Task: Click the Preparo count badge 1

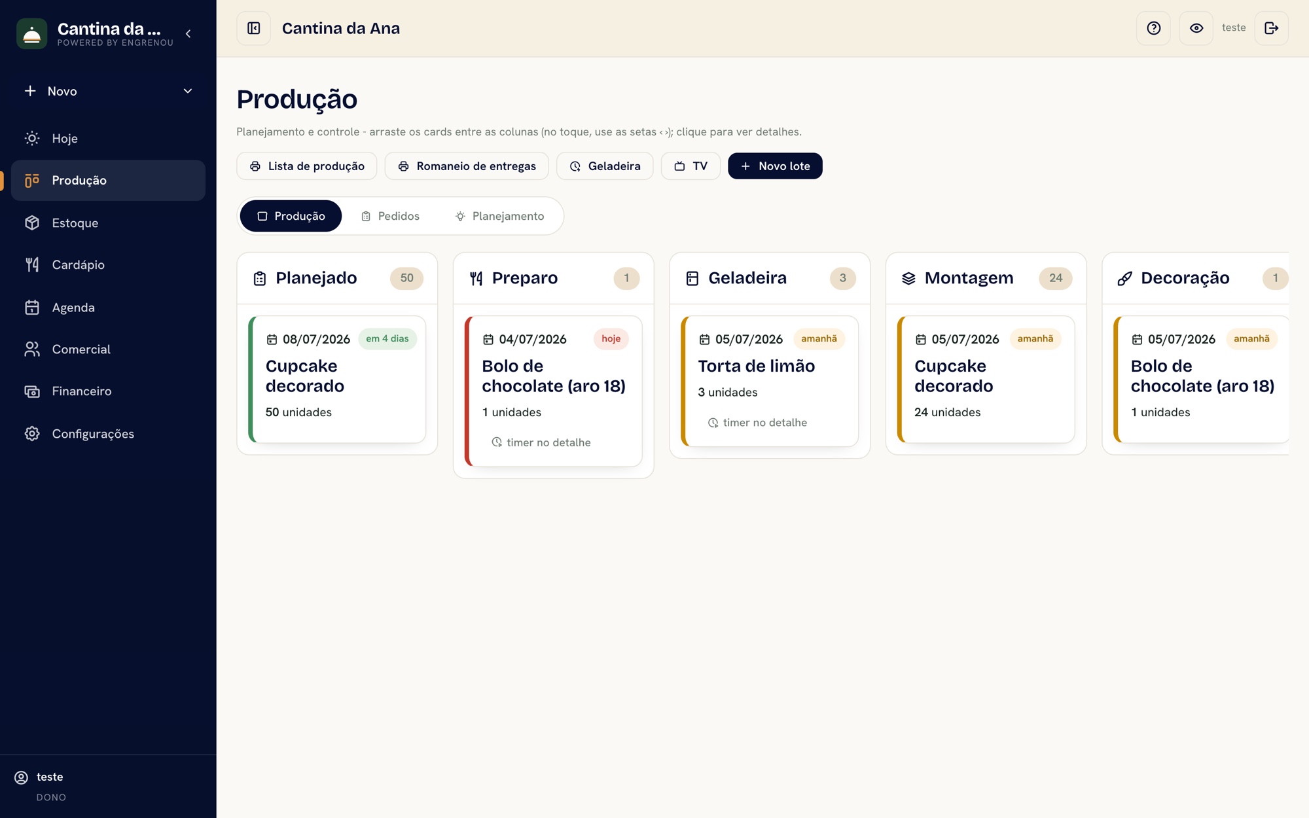Action: [x=626, y=278]
